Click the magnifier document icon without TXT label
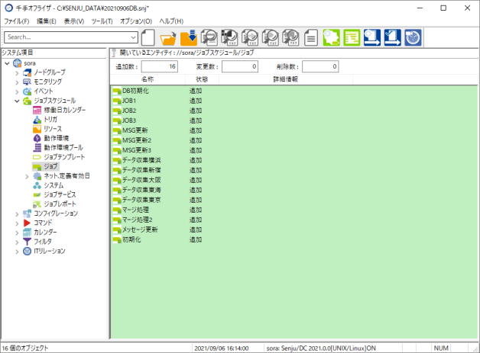480x353 pixels. pos(209,37)
